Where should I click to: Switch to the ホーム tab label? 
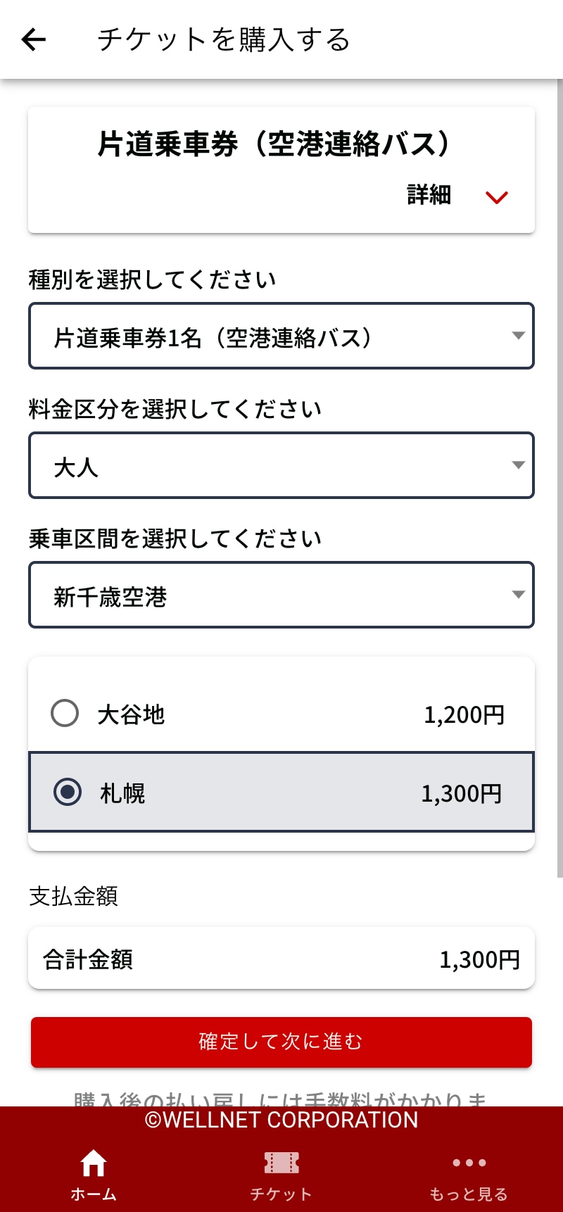[x=93, y=1194]
